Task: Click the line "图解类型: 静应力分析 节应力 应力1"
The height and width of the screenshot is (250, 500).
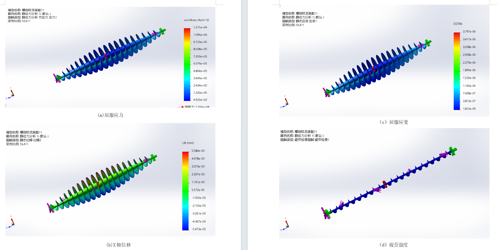Action: tap(32, 17)
